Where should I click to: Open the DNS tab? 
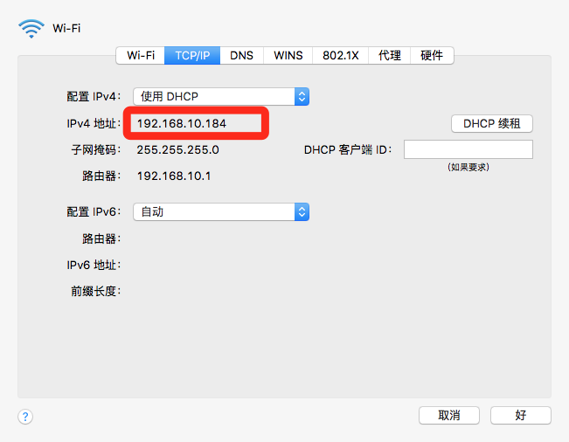click(x=241, y=55)
